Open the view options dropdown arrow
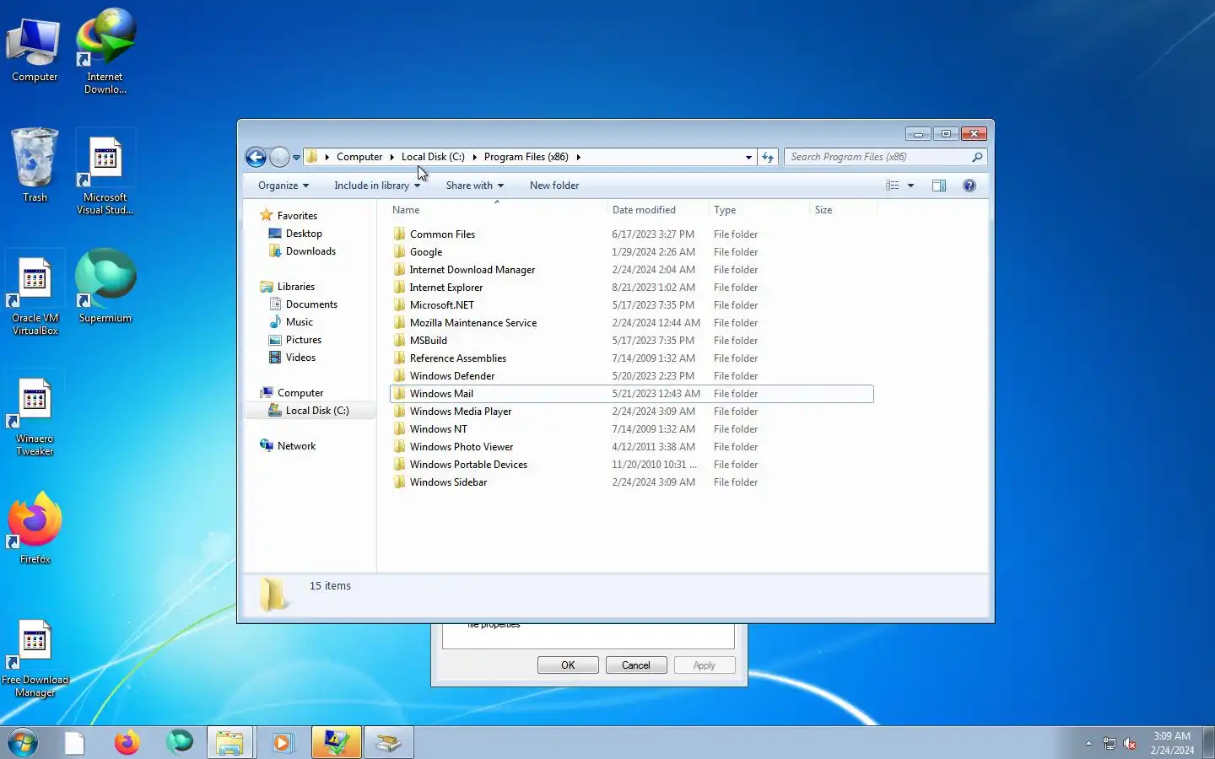The width and height of the screenshot is (1215, 759). (x=910, y=186)
